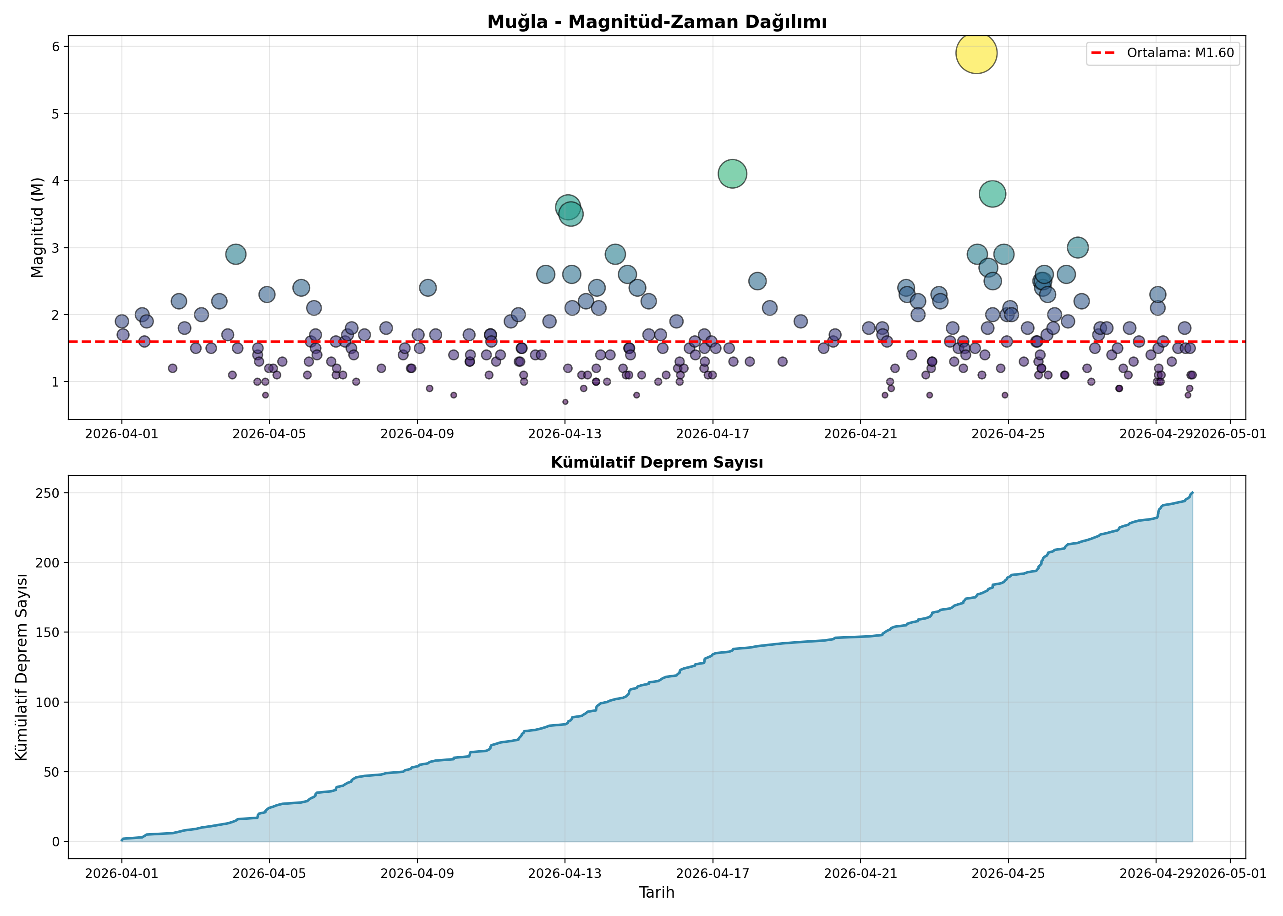Pick "2026-04-17" on the bottom cumulative chart axis
The height and width of the screenshot is (916, 1283).
tap(713, 874)
